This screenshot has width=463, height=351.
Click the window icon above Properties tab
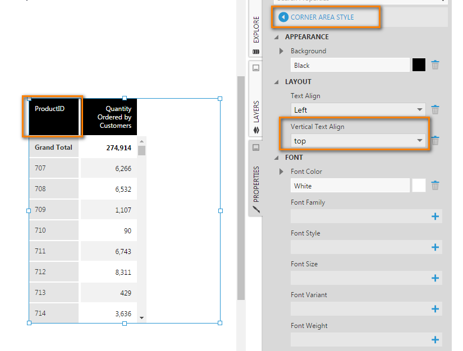256,147
